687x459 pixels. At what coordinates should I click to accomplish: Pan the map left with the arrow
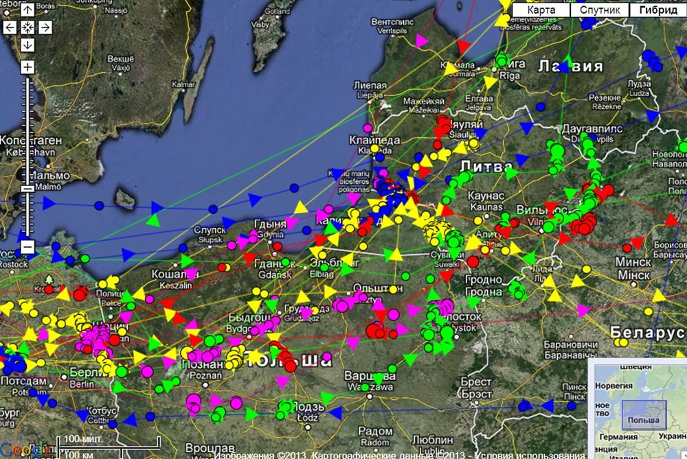click(10, 27)
